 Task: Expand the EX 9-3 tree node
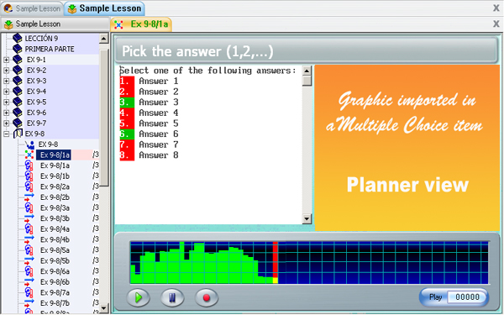tap(6, 81)
